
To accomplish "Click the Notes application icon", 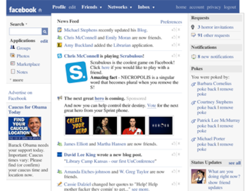I will click(13, 72).
